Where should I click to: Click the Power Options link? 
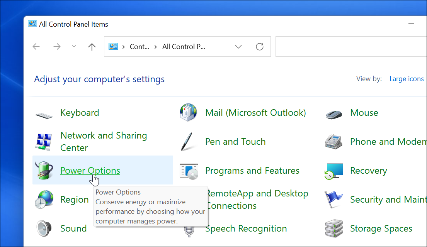(x=90, y=171)
